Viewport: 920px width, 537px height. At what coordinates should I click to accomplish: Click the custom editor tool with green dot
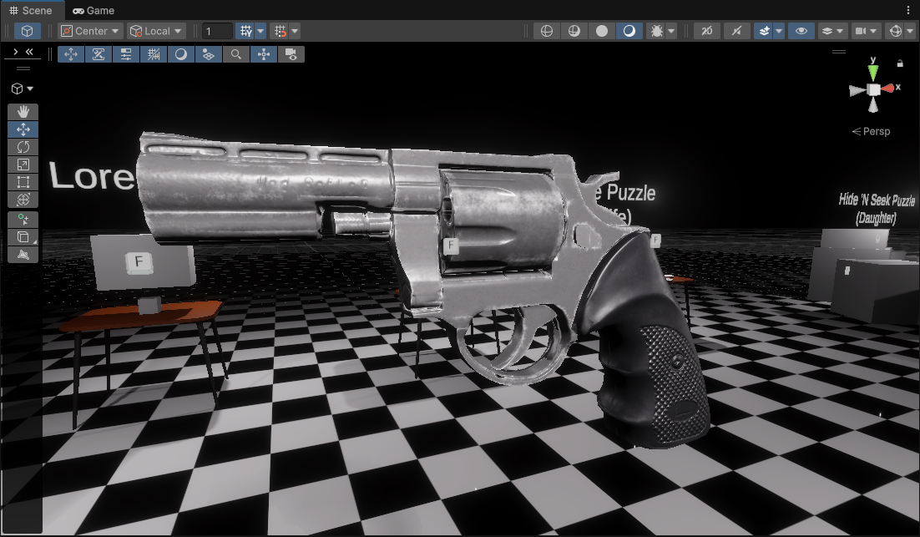pyautogui.click(x=23, y=220)
